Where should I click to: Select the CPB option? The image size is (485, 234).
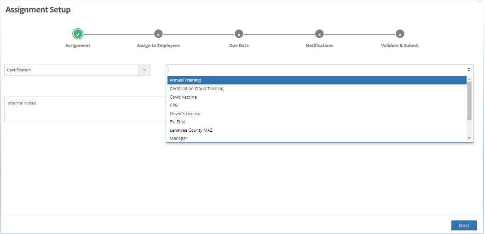[x=317, y=105]
